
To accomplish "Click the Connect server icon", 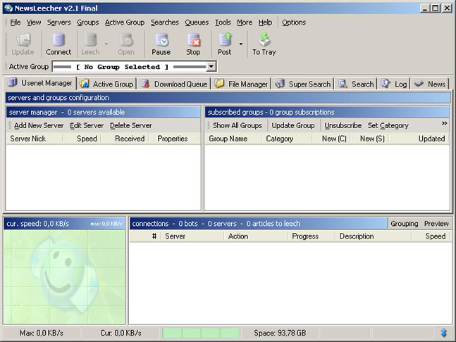I will [58, 40].
